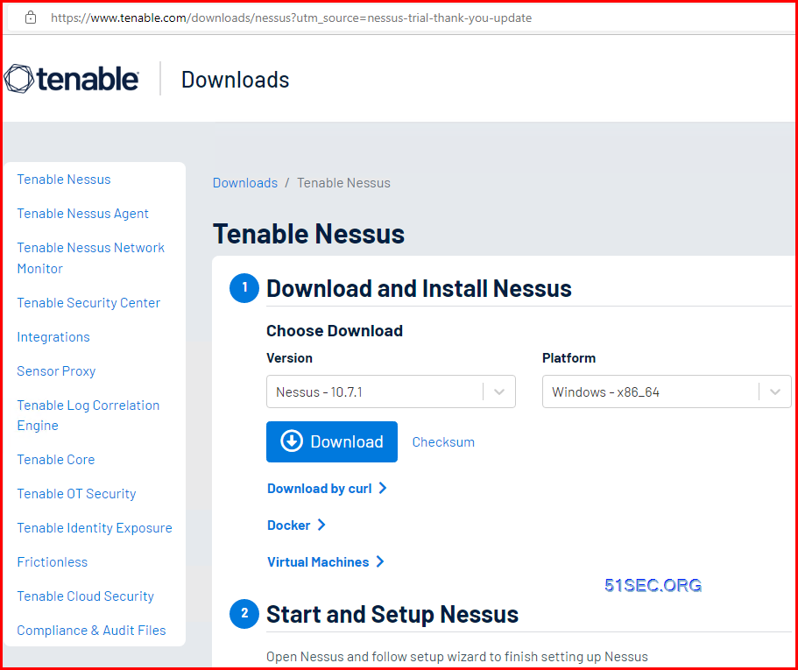
Task: Click the chevron next to Docker
Action: pyautogui.click(x=321, y=525)
